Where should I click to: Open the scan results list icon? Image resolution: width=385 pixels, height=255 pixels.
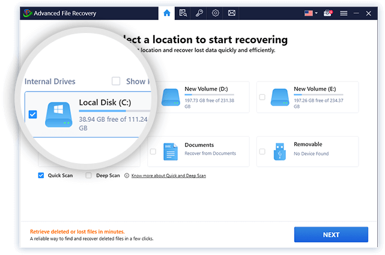183,13
